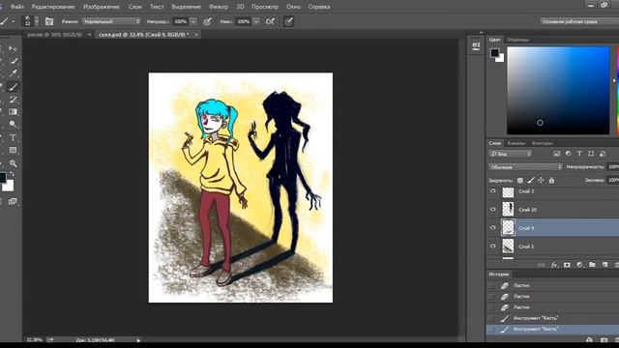Filter layers by adjustment layers
The height and width of the screenshot is (348, 619).
coord(569,154)
